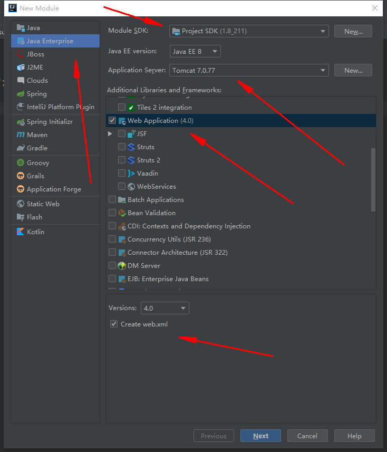Click New... button next to Application Server

[x=353, y=70]
